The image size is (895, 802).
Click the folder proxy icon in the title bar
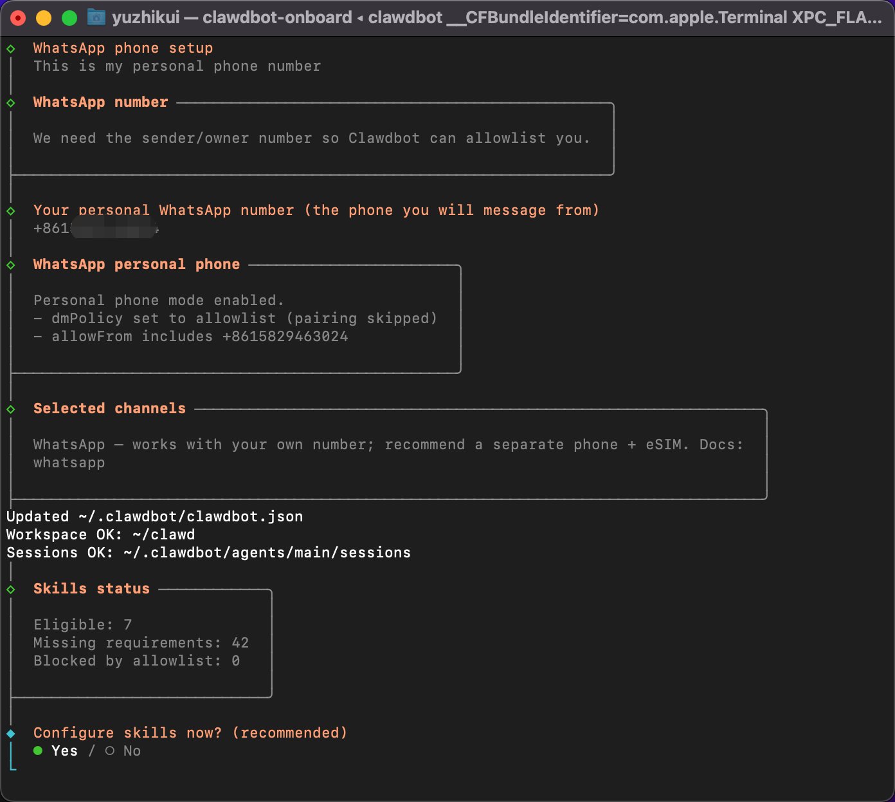click(x=96, y=17)
